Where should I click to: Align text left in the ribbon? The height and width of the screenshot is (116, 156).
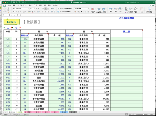(x=43, y=12)
